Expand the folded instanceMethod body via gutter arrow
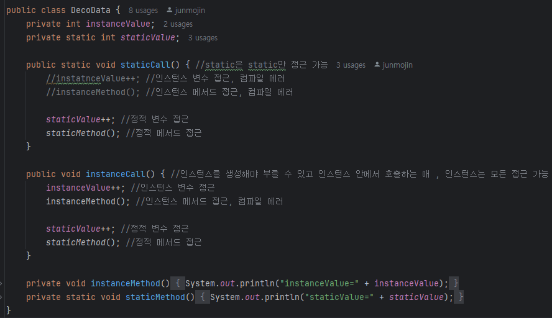The width and height of the screenshot is (552, 318). click(1, 283)
